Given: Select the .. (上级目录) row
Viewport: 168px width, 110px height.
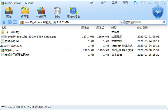Looking at the screenshot, I should click(x=12, y=32).
